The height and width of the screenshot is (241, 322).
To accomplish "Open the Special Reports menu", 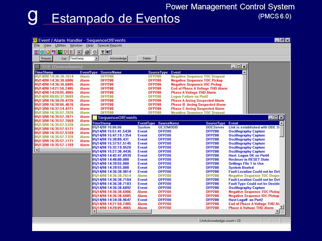I will click(x=110, y=46).
